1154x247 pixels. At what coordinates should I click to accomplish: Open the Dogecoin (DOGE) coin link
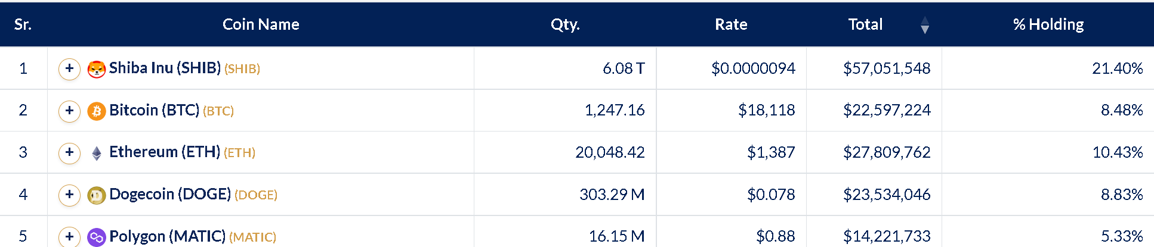tap(170, 194)
